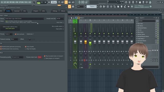The height and width of the screenshot is (92, 164).
Task: Toggle Play truncated notes on transport
Action: click(x=54, y=56)
